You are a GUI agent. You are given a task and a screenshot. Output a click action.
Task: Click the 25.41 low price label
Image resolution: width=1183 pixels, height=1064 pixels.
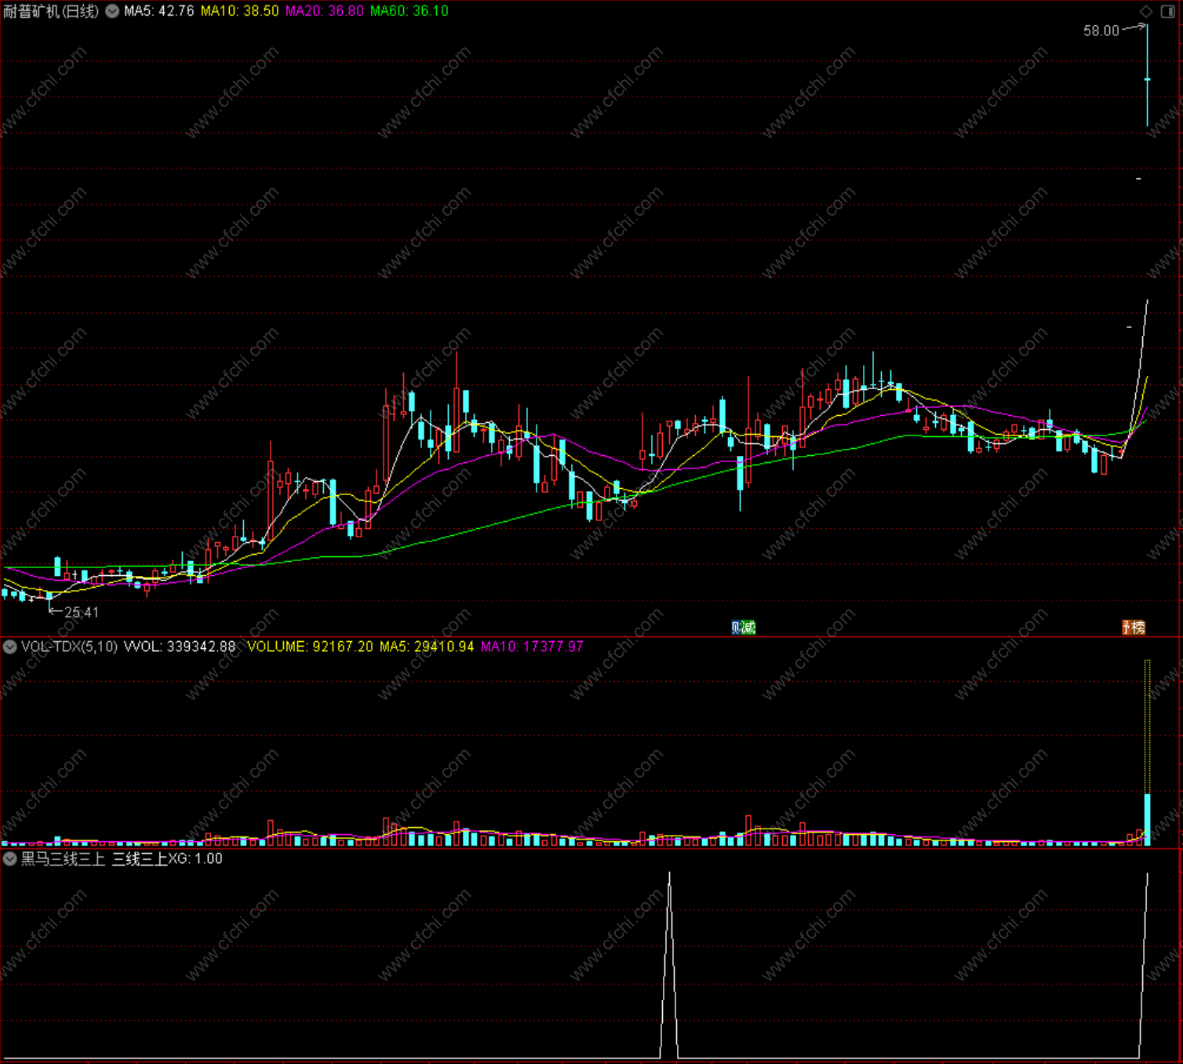pos(82,612)
